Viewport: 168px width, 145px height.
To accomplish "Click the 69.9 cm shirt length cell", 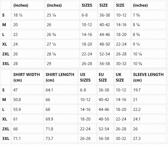I will point(49,119).
